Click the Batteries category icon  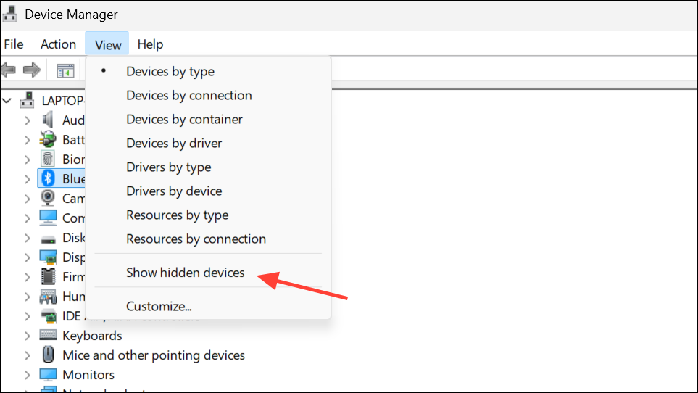click(48, 139)
